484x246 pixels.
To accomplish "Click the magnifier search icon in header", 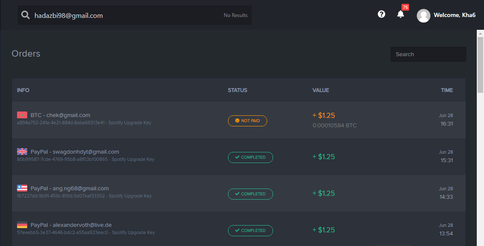I will click(x=26, y=15).
